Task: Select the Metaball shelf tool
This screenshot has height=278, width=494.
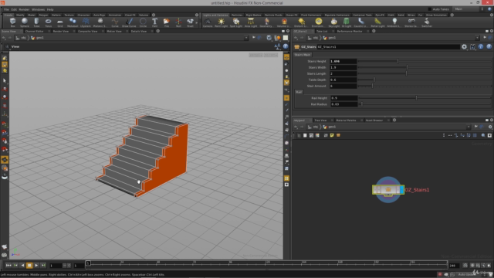Action: (x=73, y=22)
